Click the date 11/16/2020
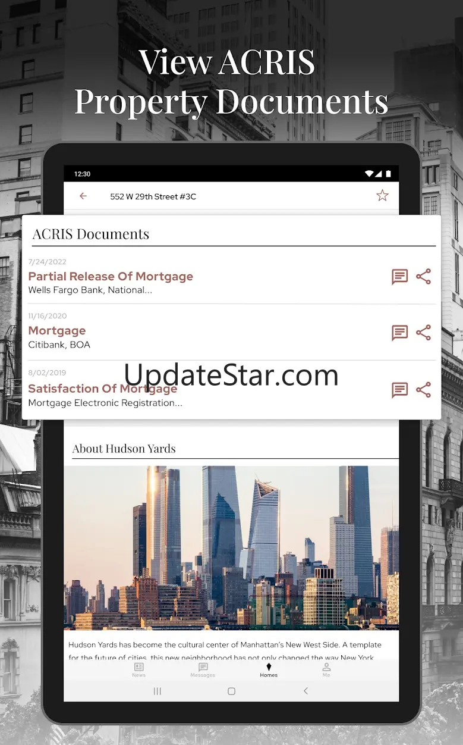This screenshot has width=463, height=745. 48,316
